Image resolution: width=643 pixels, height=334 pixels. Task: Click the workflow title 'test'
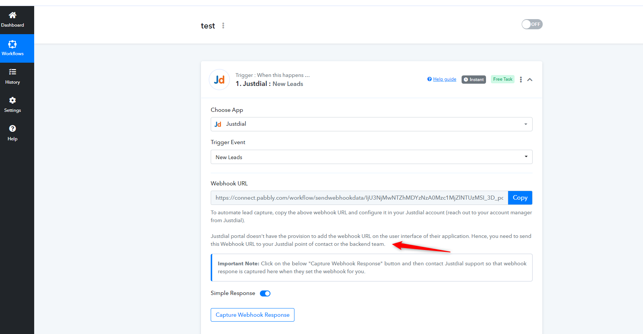coord(208,26)
